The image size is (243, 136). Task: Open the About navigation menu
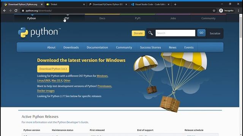tap(51, 47)
